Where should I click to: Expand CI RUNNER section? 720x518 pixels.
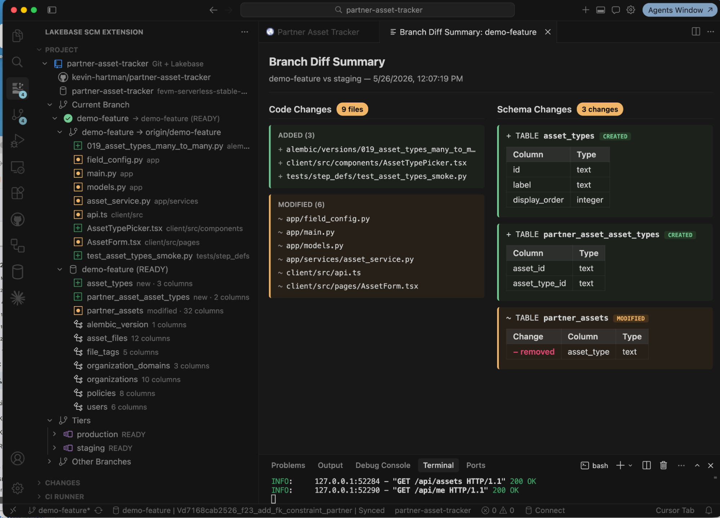pyautogui.click(x=39, y=496)
